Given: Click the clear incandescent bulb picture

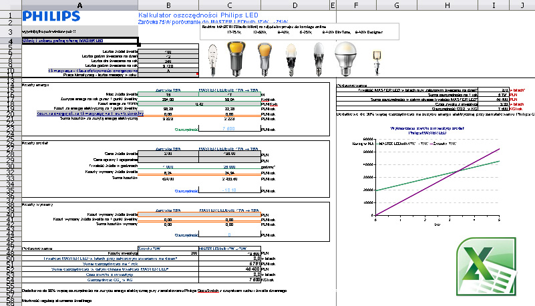Looking at the screenshot, I should 212,59.
